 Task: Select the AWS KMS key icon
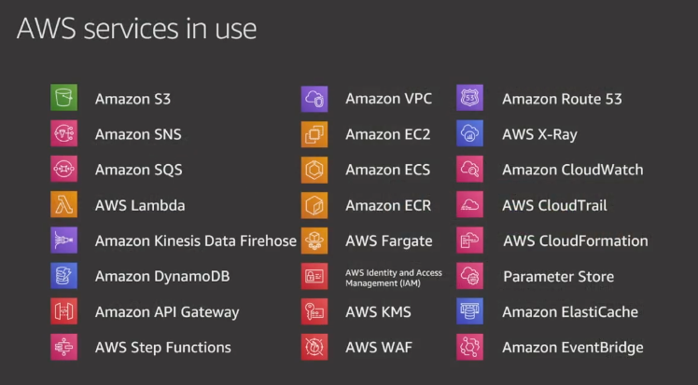[x=314, y=311]
